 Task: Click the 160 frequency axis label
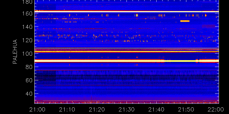(27, 13)
